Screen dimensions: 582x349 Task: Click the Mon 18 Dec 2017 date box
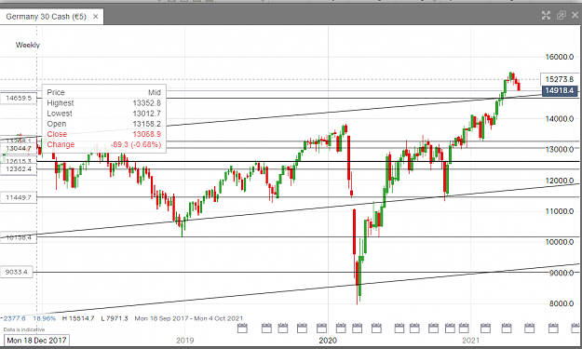click(x=36, y=340)
